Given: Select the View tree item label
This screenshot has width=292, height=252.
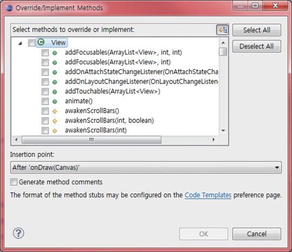Looking at the screenshot, I should pos(58,43).
